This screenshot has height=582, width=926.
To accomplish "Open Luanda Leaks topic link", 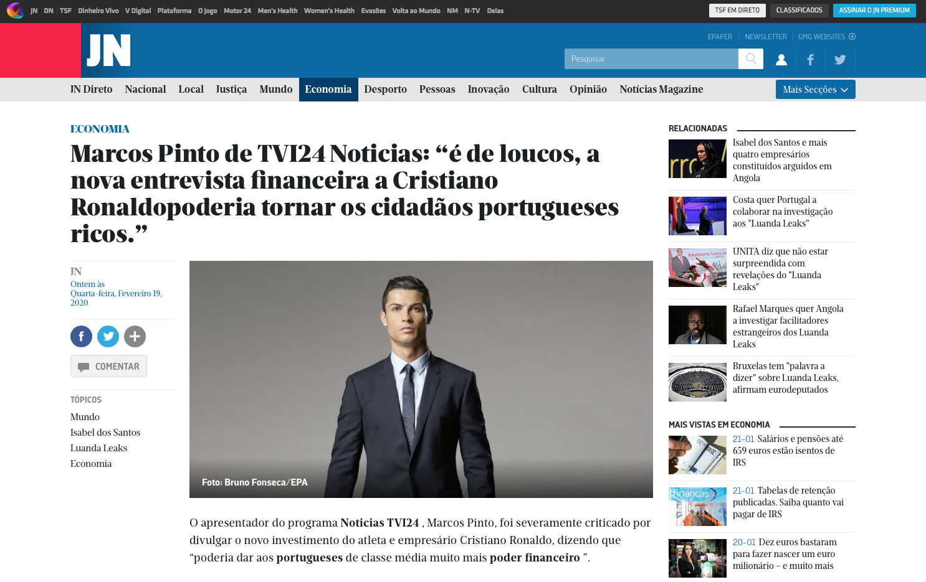I will coord(98,448).
